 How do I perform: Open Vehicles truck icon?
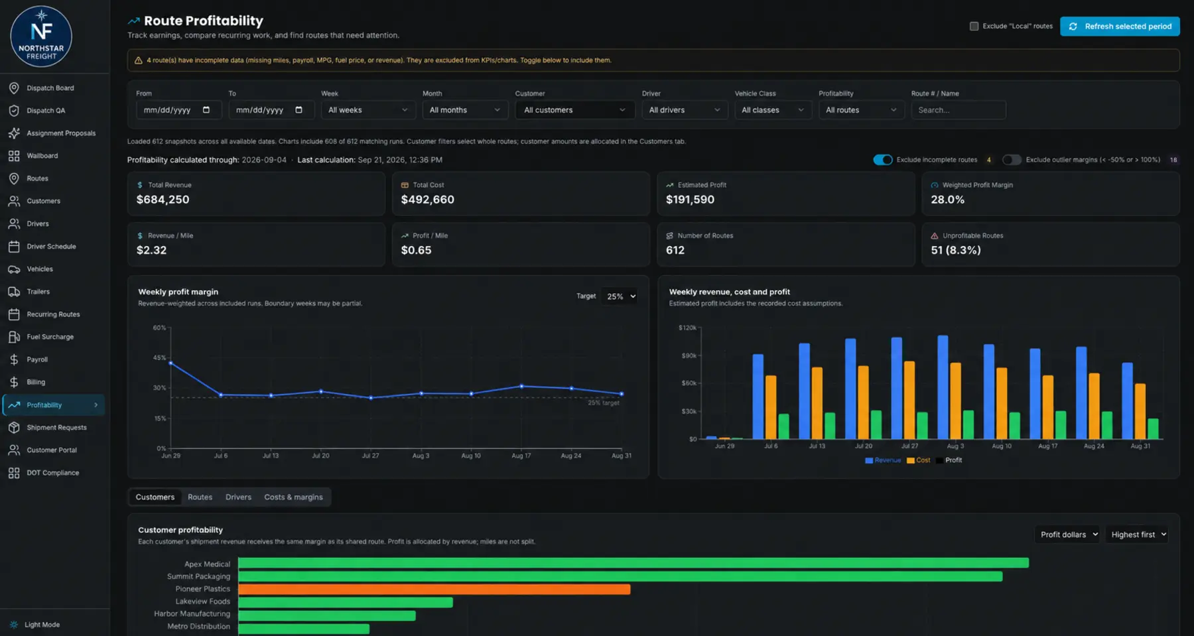[14, 269]
